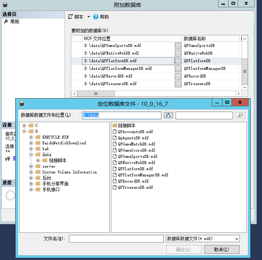Expand 链接脚本 subfolder in tree
The height and width of the screenshot is (260, 262).
(38, 161)
